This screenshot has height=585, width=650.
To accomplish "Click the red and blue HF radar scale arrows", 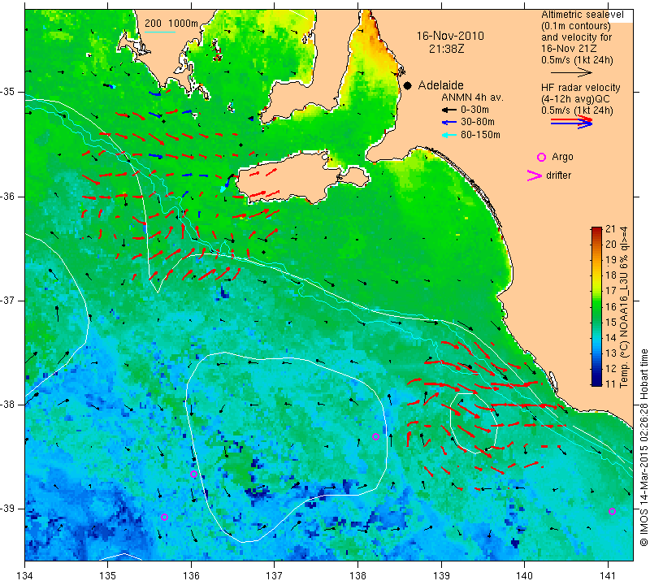I will pyautogui.click(x=571, y=122).
